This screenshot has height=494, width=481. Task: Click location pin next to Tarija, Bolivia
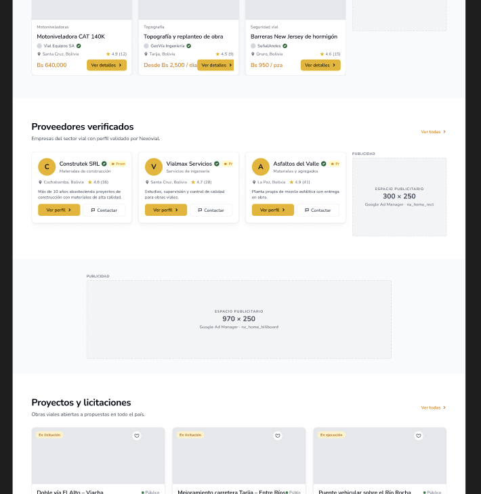click(146, 54)
